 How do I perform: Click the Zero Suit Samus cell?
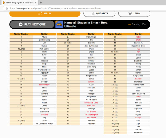[x=91, y=46]
